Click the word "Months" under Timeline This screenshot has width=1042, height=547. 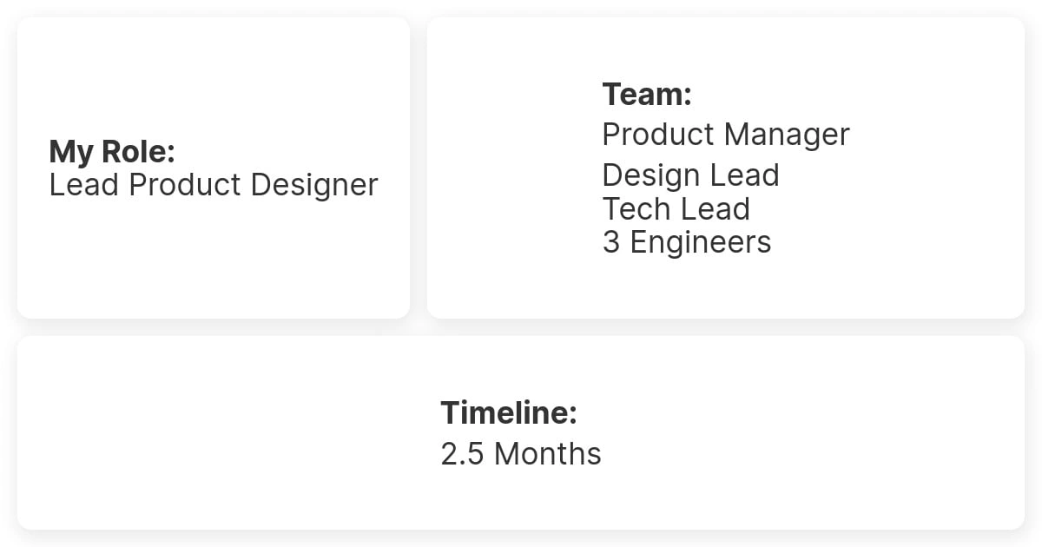tap(548, 454)
